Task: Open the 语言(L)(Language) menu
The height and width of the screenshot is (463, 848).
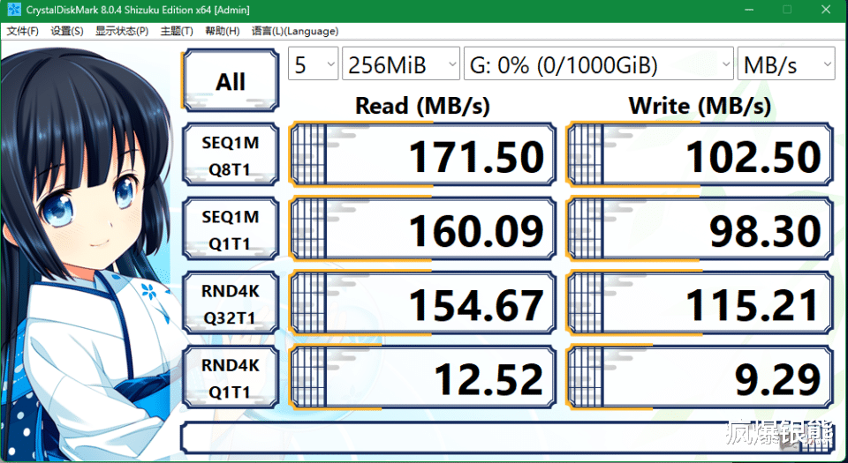Action: coord(294,31)
